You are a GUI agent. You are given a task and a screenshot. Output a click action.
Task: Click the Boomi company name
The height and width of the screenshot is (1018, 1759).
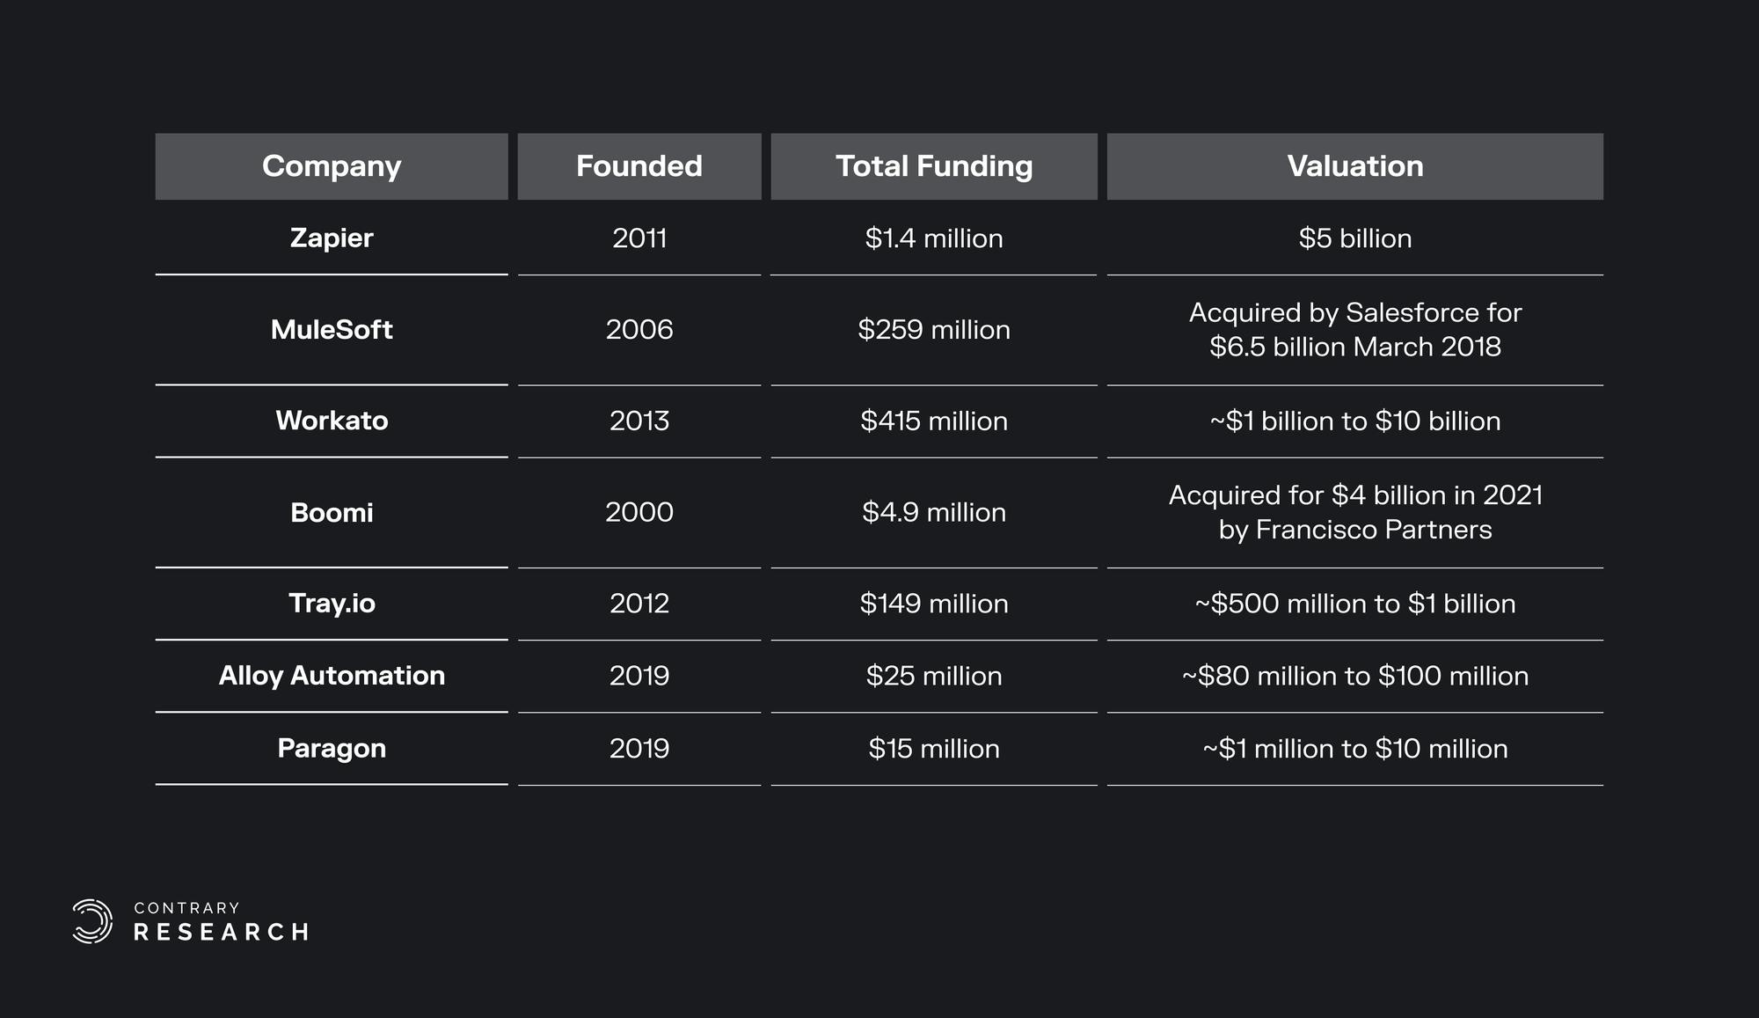[x=332, y=512]
